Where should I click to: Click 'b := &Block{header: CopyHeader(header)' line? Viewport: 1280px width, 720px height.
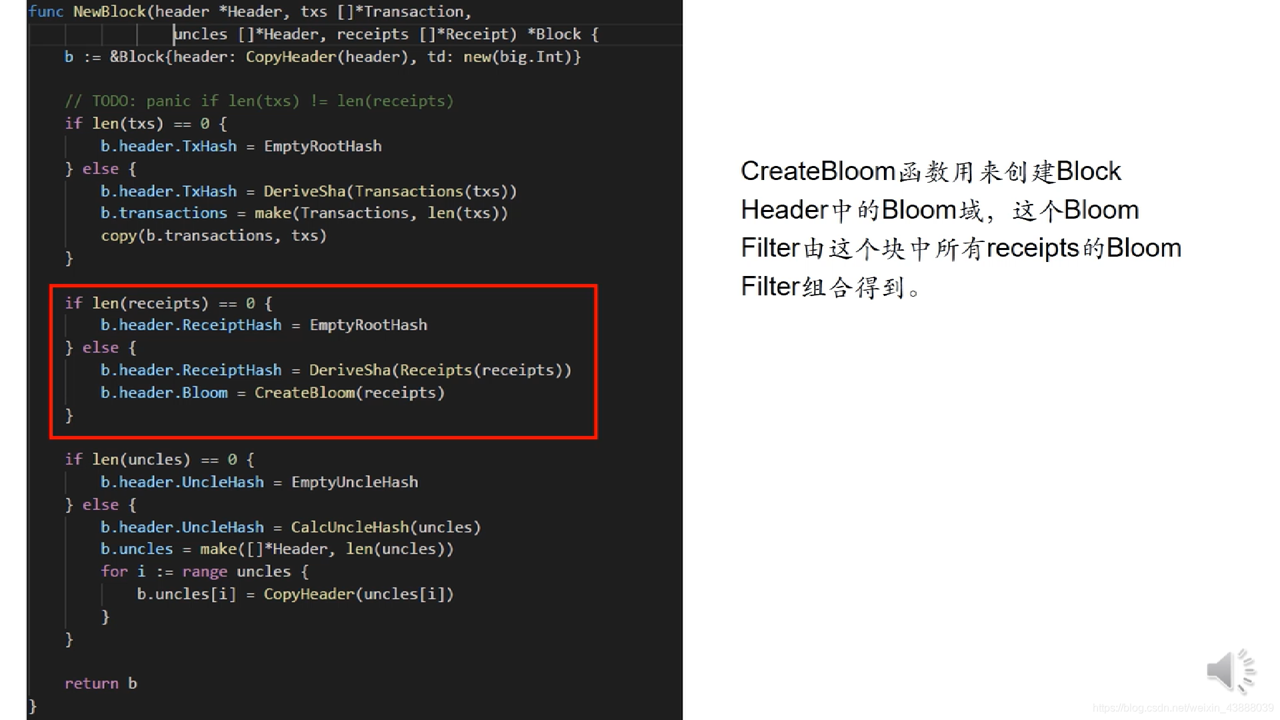(323, 57)
